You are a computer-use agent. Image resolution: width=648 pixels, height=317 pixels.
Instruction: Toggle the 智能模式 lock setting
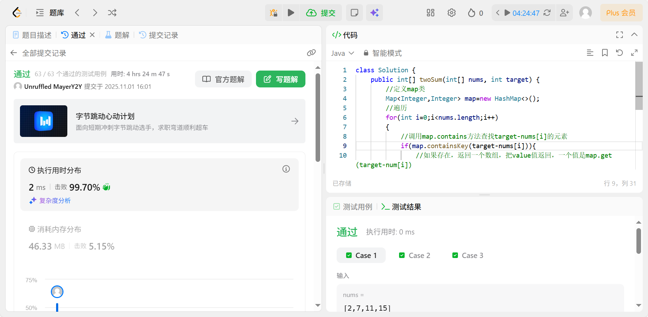click(x=383, y=53)
